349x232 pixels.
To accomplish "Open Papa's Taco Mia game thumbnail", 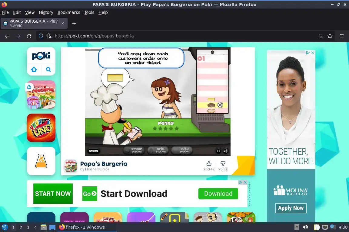I will 108,217.
